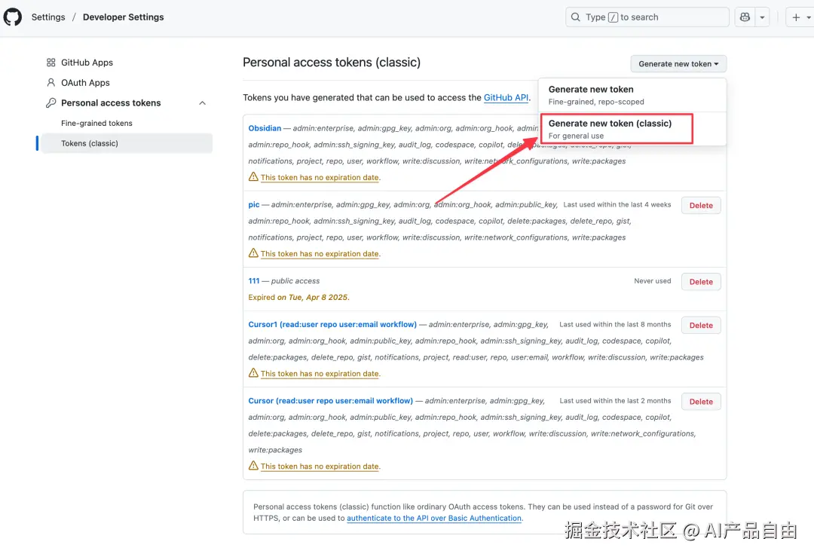Delete the 111 token

pyautogui.click(x=701, y=282)
